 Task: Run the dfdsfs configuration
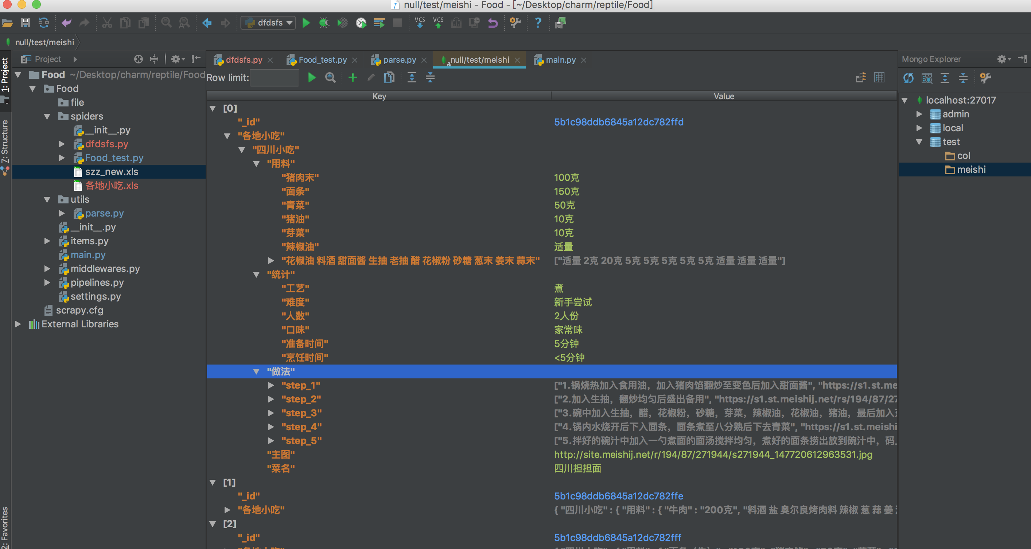[x=306, y=23]
